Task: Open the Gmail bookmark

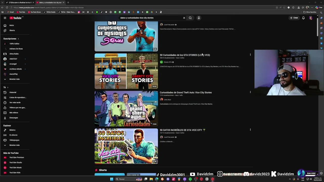Action: pos(10,12)
